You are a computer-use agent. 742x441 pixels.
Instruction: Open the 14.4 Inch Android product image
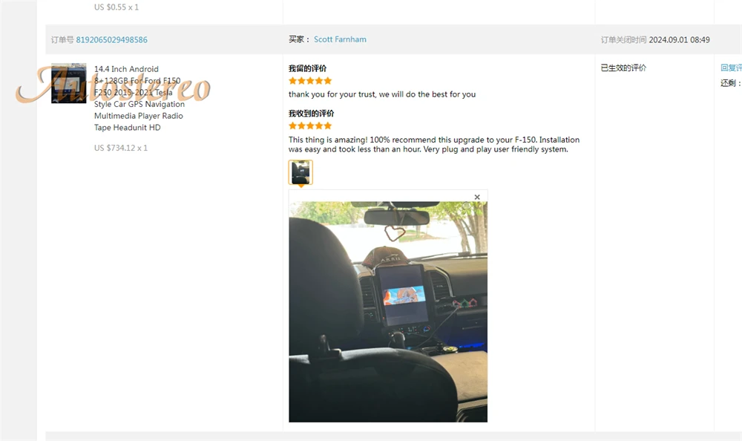click(68, 83)
